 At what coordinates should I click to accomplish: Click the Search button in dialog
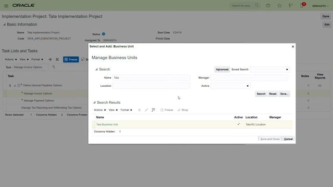pos(261,94)
